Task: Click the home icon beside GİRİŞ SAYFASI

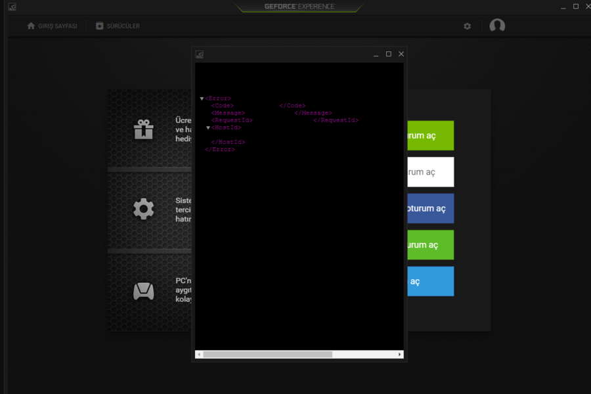Action: click(x=31, y=26)
